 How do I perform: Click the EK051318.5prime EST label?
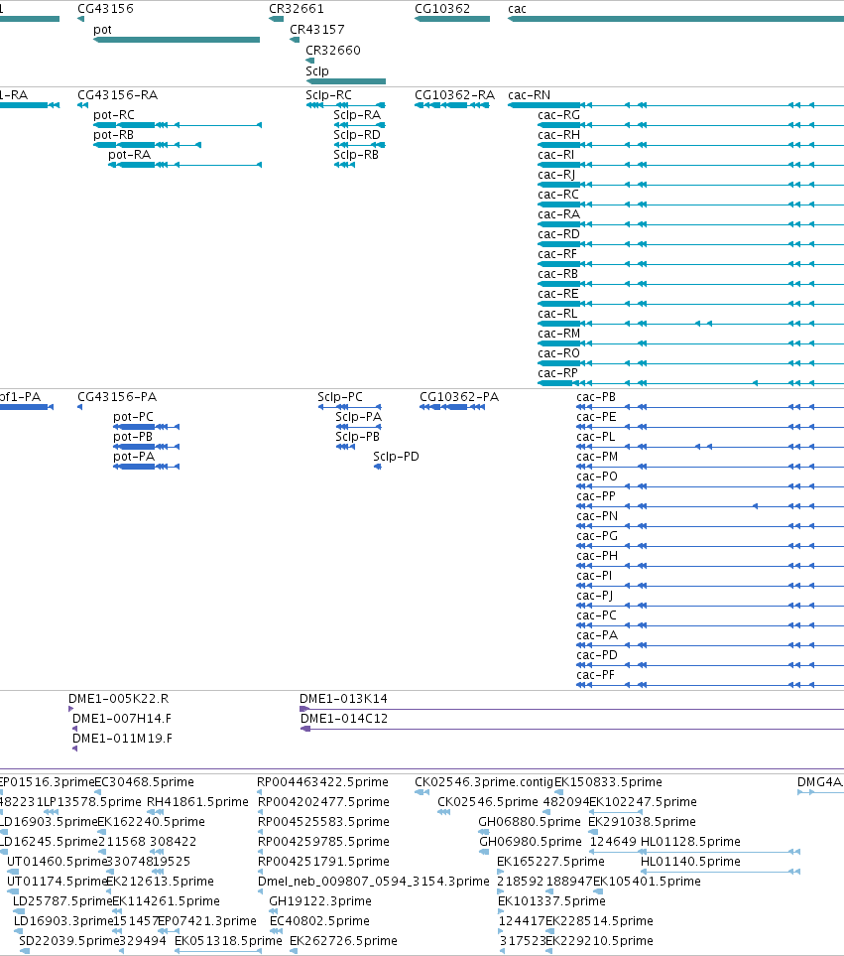pyautogui.click(x=228, y=941)
